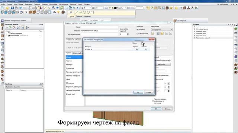The width and height of the screenshot is (238, 133).
Task: Click the rotate view arrow icon
Action: pyautogui.click(x=26, y=12)
